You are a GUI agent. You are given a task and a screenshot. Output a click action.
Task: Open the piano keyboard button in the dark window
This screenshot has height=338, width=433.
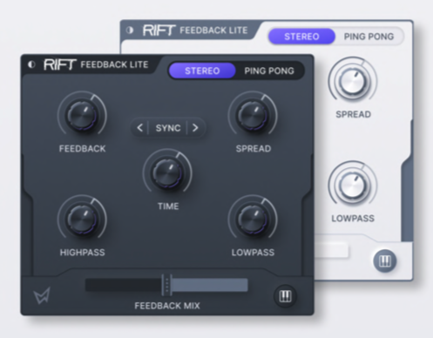(285, 296)
